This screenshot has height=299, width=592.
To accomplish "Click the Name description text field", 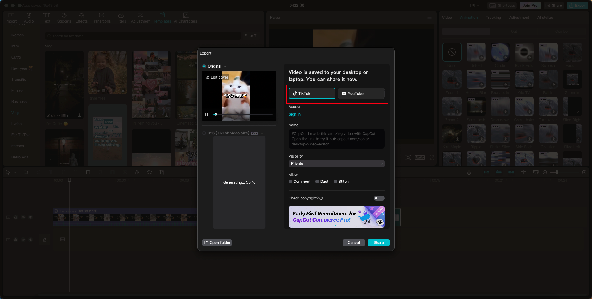I will (x=337, y=139).
